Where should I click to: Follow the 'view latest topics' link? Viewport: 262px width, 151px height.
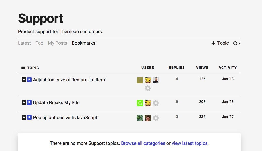(190, 143)
